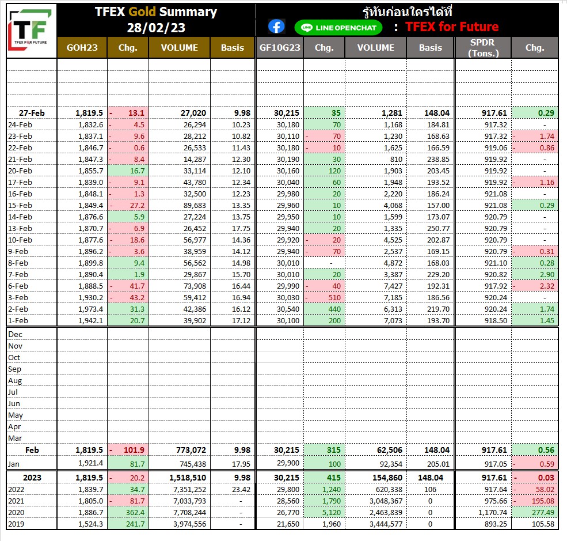Click Jan basis value 205.01
This screenshot has height=541, width=567.
(438, 464)
